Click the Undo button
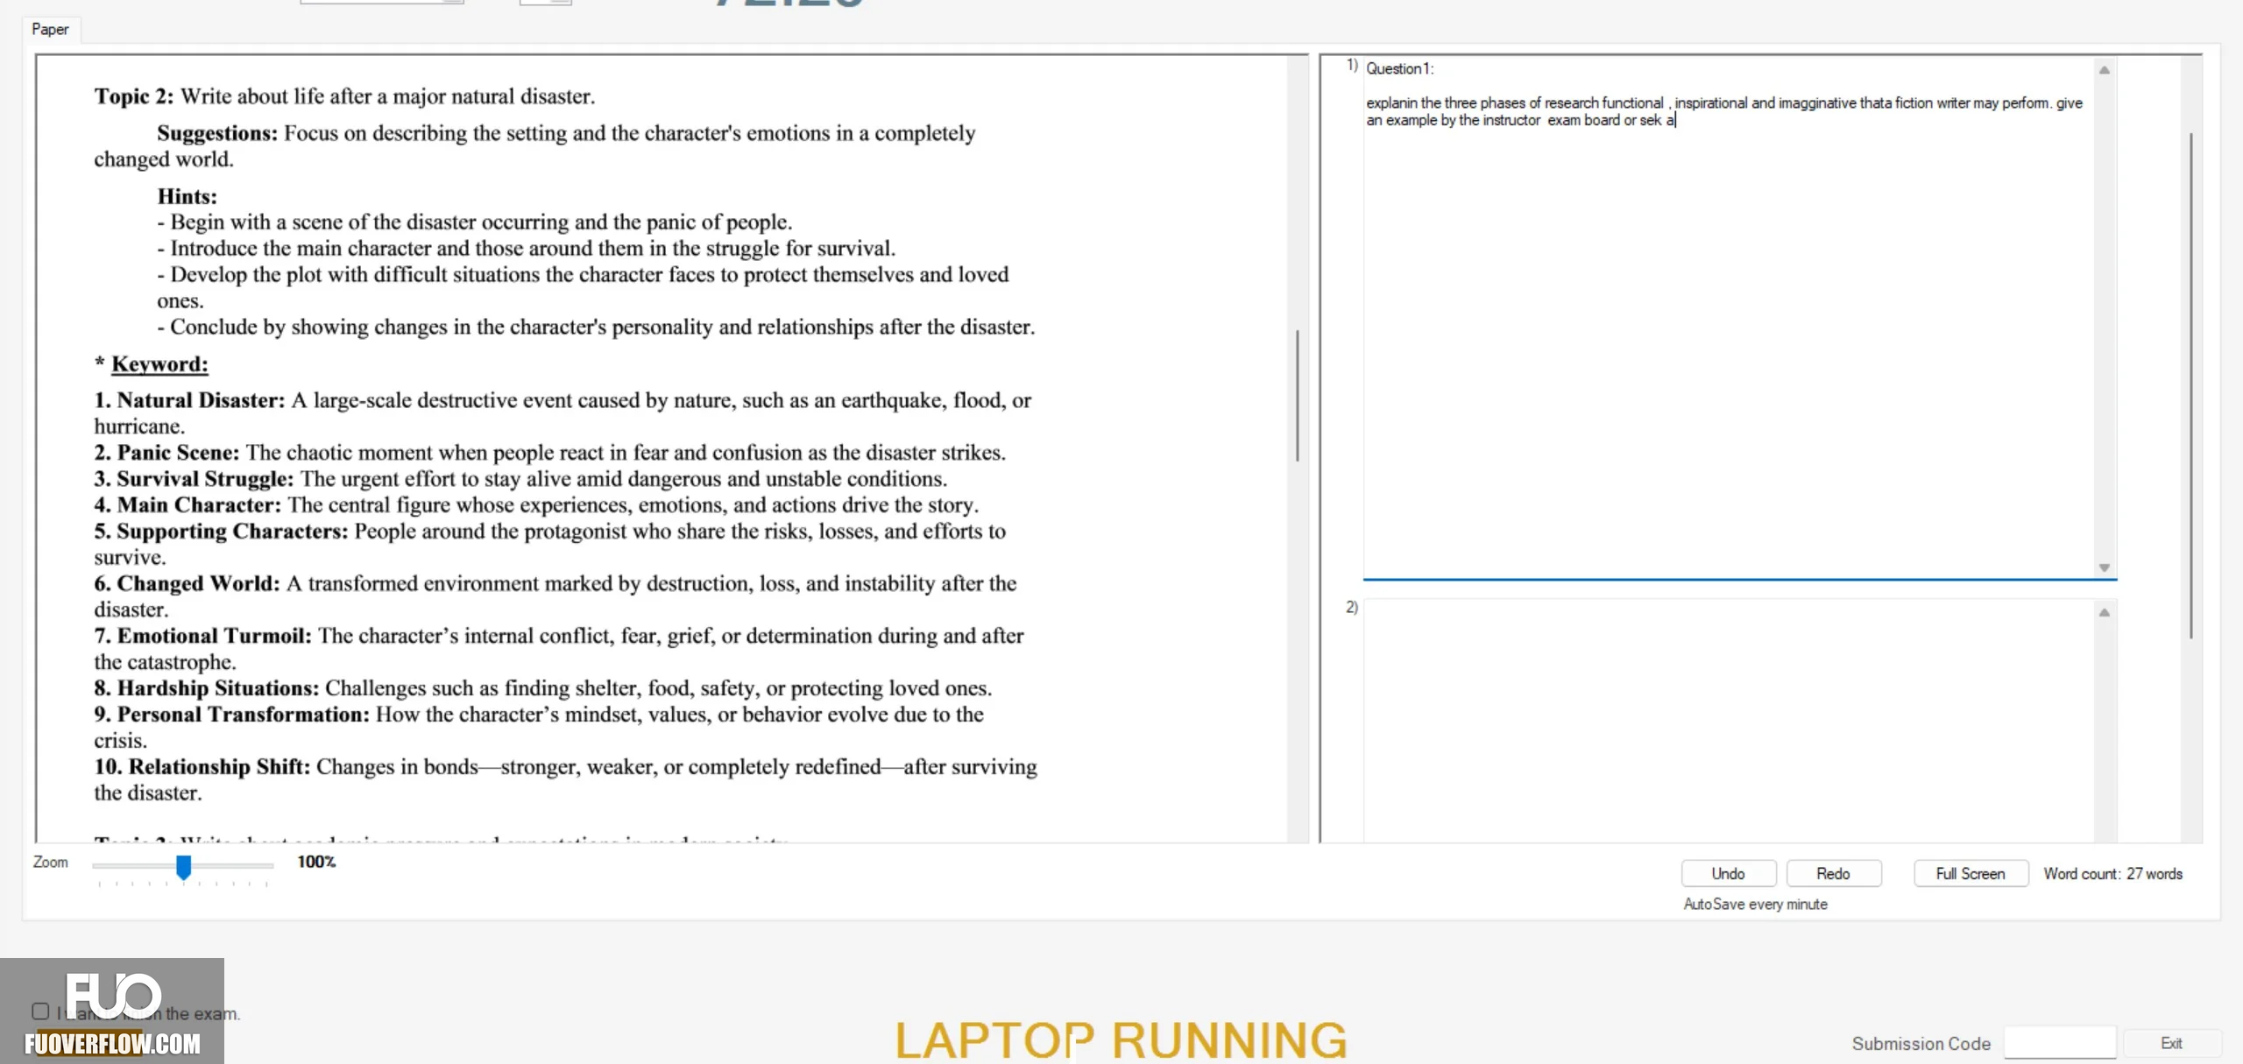 [1728, 873]
